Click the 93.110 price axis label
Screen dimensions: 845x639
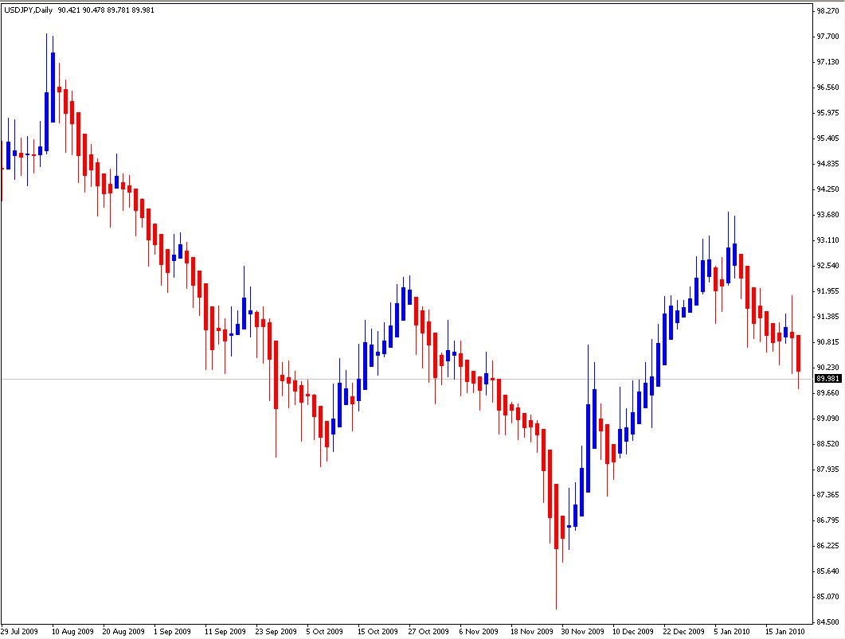click(827, 240)
